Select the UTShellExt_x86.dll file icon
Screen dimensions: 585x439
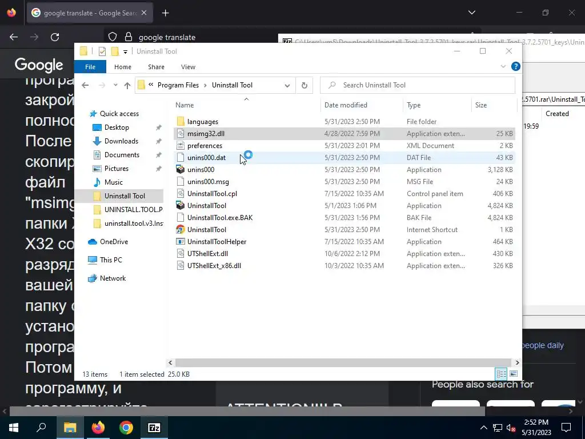coord(181,265)
